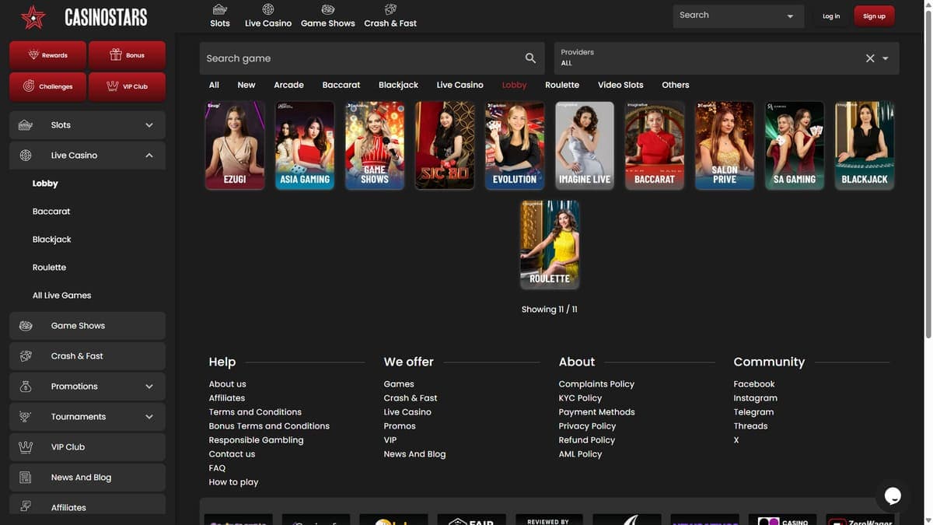The width and height of the screenshot is (933, 525).
Task: Open the Responsible Gambling footer link
Action: click(x=256, y=440)
